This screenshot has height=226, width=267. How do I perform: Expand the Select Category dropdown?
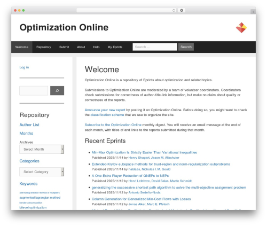coord(42,172)
